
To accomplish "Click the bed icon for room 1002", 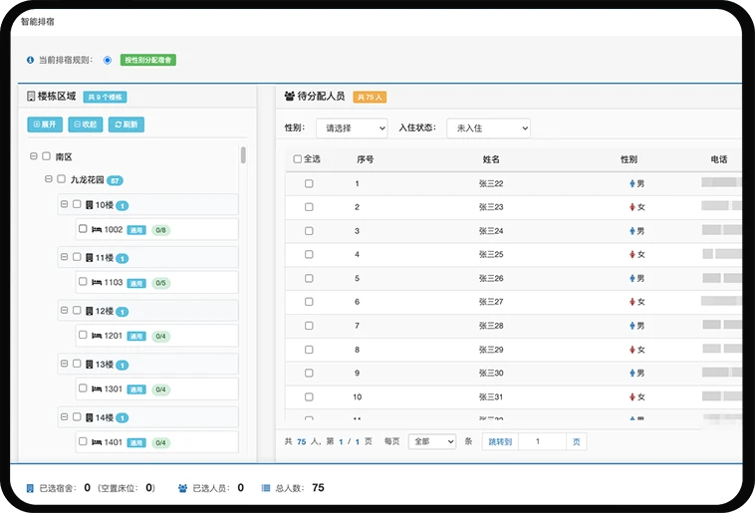I will click(x=97, y=229).
